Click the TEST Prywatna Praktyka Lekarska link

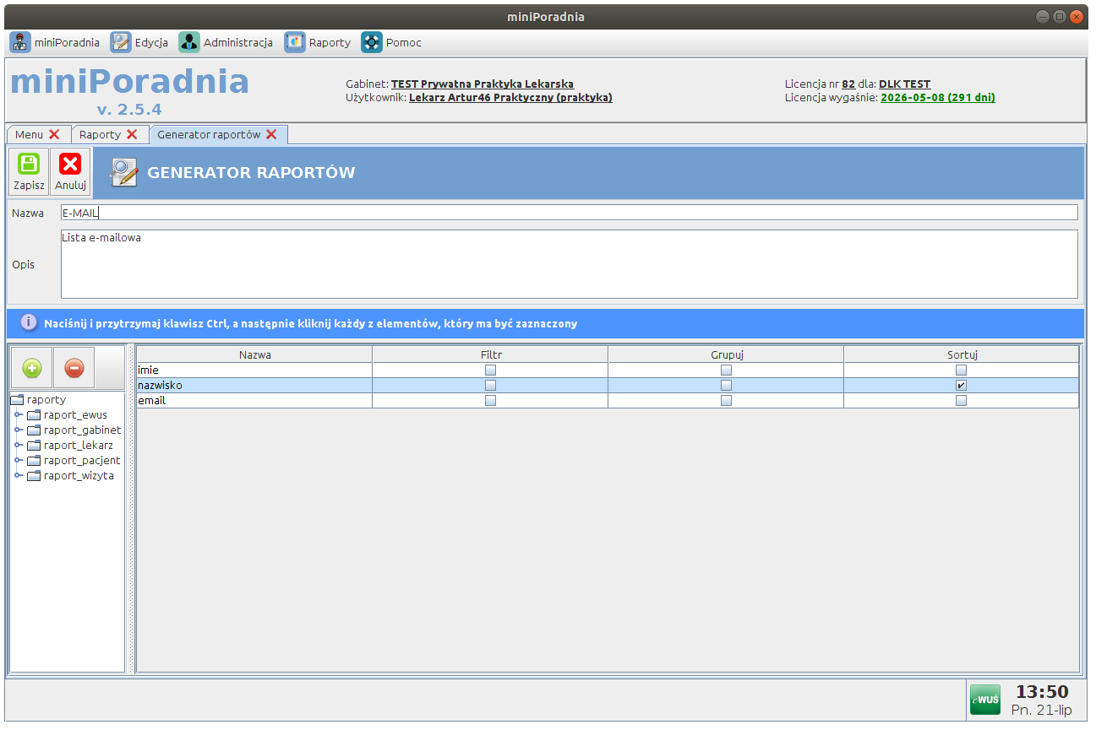pos(482,84)
